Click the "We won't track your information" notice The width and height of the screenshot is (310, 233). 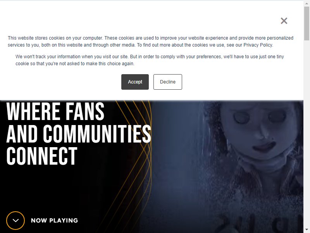pos(150,60)
